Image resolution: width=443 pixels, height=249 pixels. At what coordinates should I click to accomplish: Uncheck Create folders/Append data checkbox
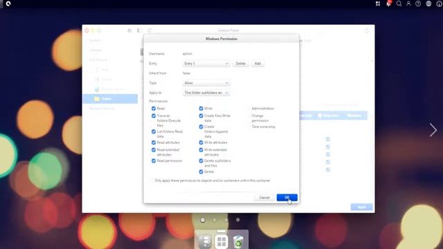tap(201, 127)
